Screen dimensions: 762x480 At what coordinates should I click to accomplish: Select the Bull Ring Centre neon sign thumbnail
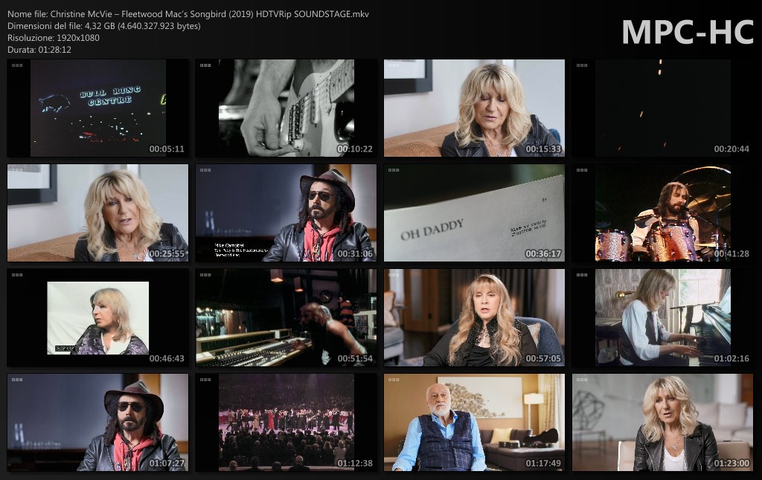(97, 108)
